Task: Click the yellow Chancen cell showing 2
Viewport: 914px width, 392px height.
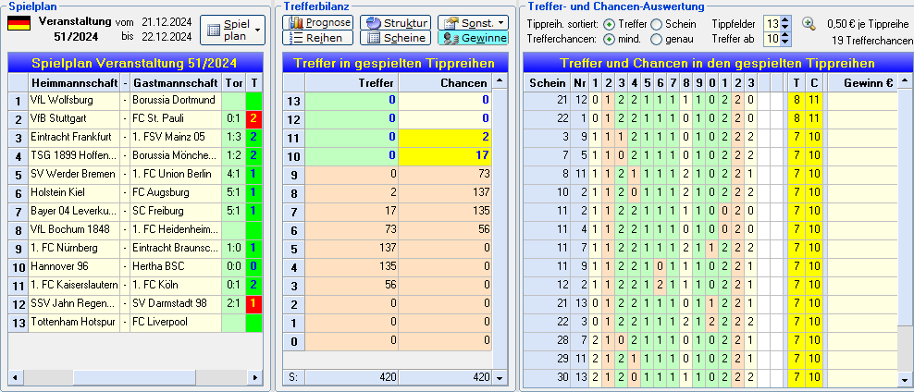Action: coord(445,137)
